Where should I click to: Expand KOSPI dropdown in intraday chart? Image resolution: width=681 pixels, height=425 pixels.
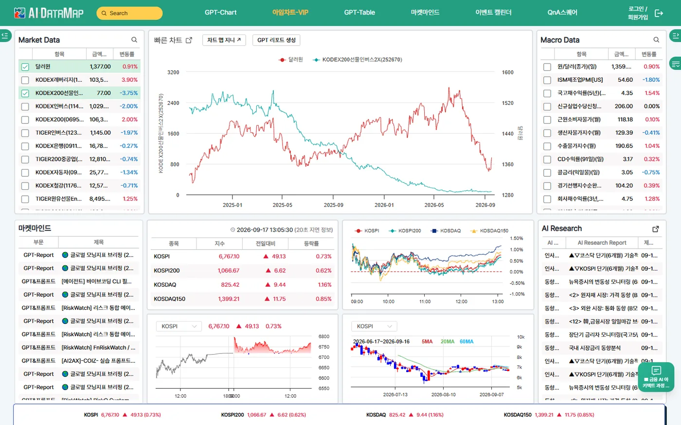(x=179, y=326)
